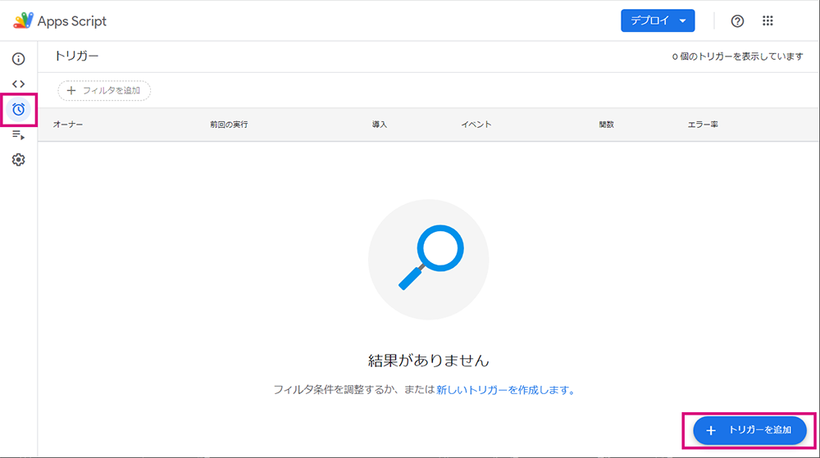This screenshot has height=458, width=820.
Task: Click the 結果がありません message
Action: tap(428, 361)
